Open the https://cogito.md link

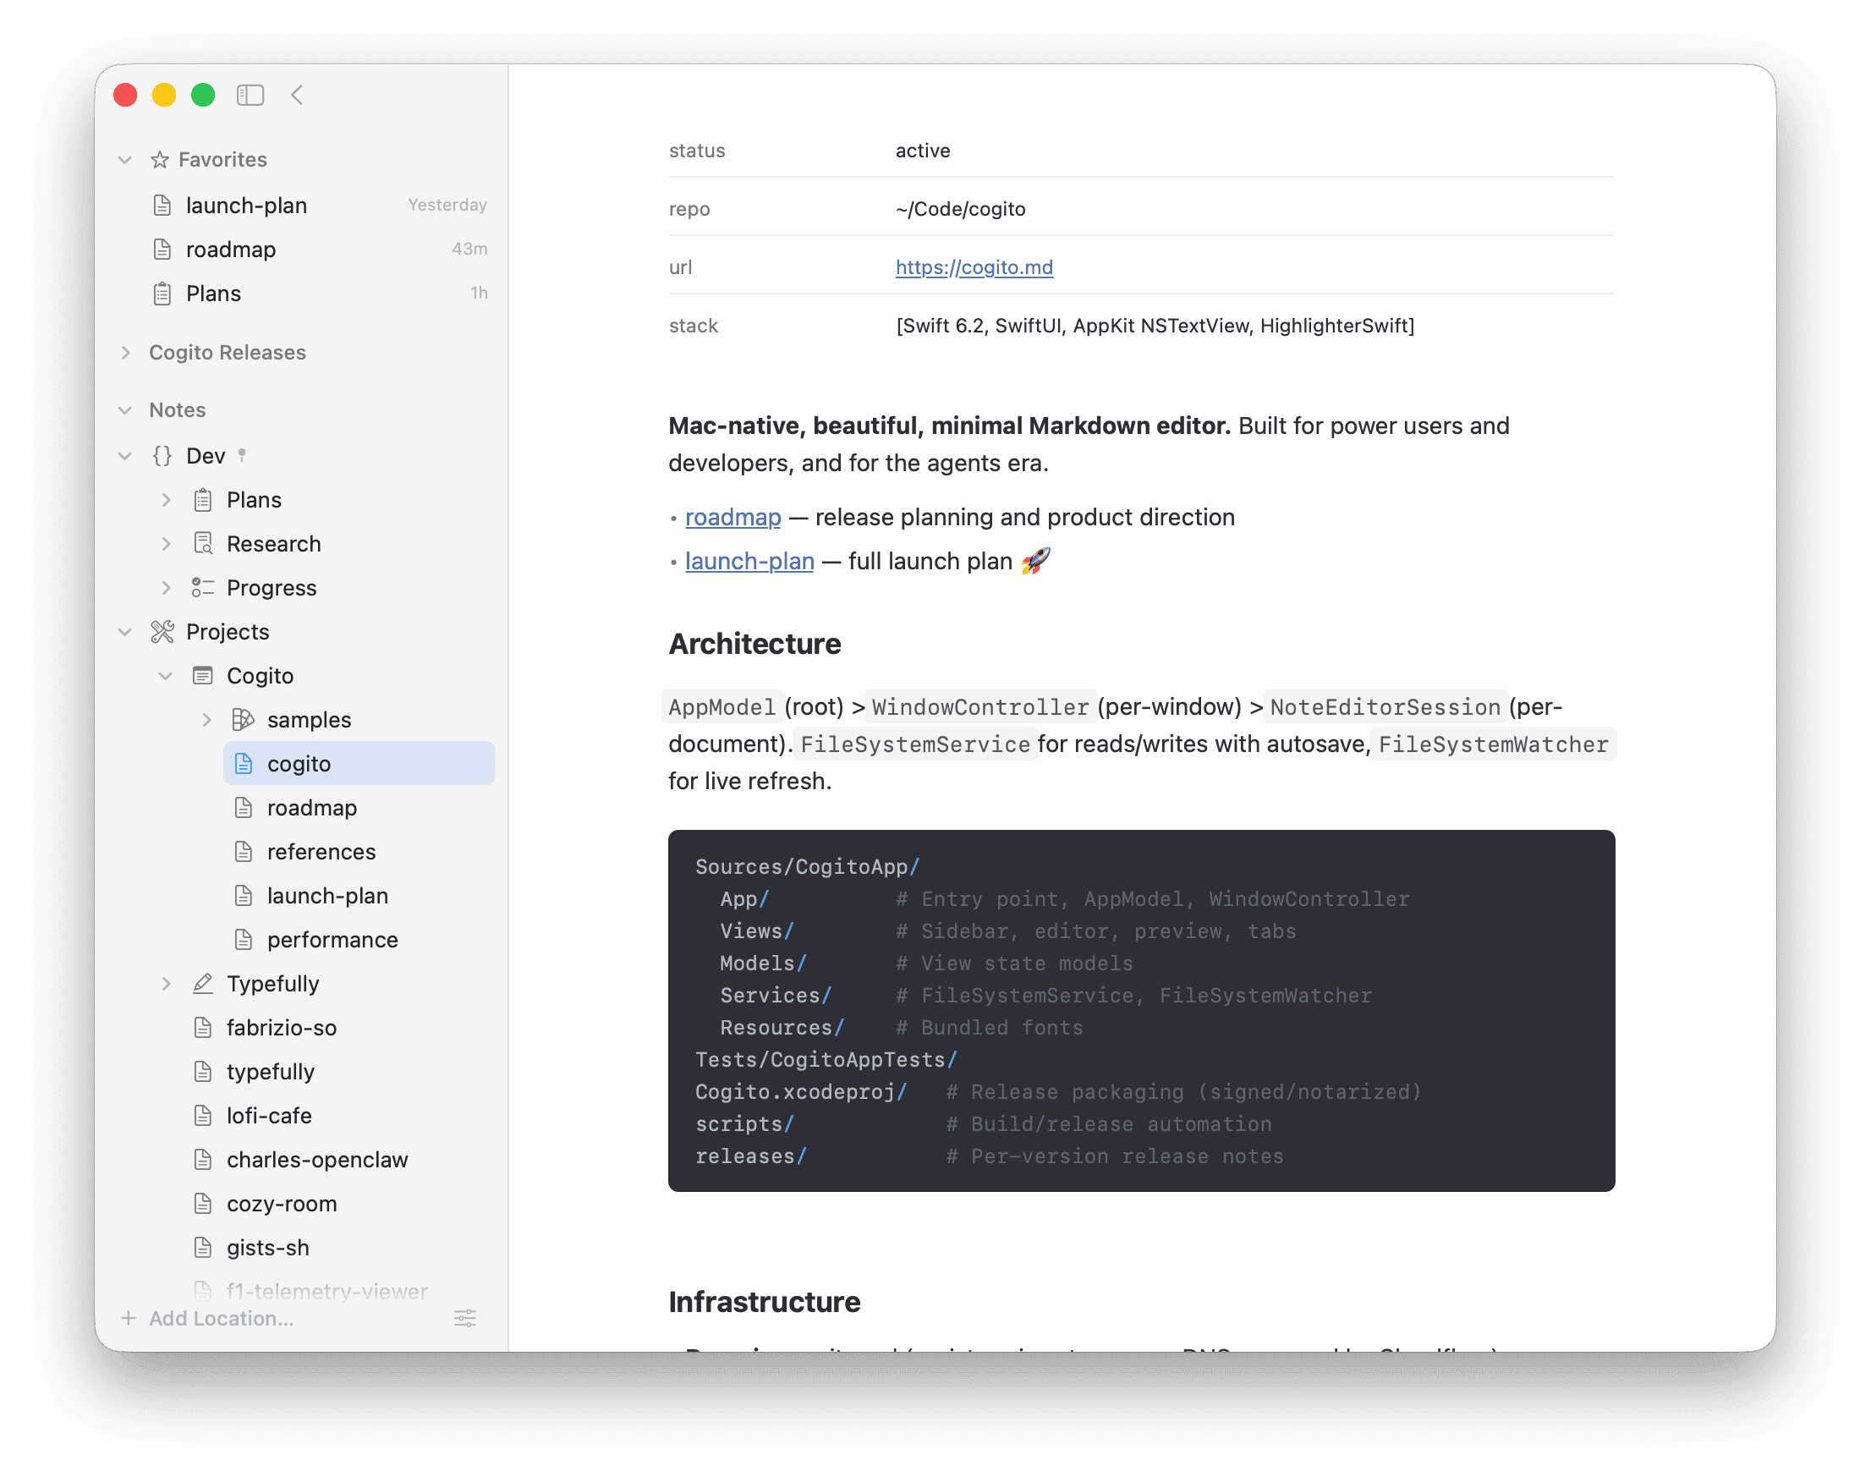tap(975, 268)
